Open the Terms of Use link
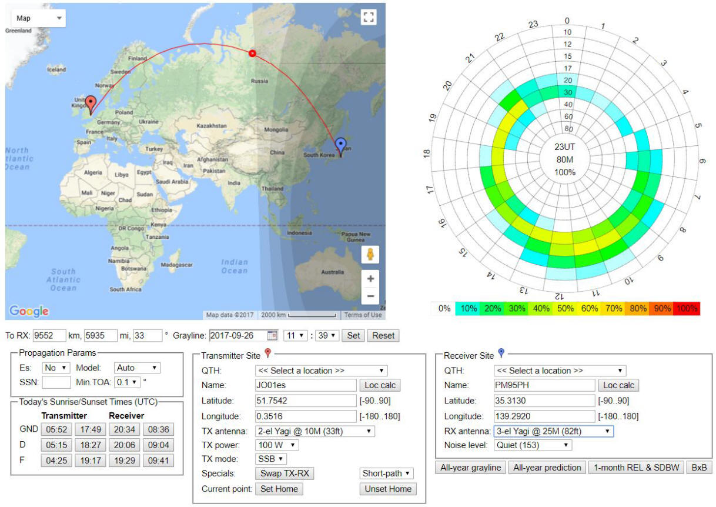The width and height of the screenshot is (716, 507). [363, 315]
